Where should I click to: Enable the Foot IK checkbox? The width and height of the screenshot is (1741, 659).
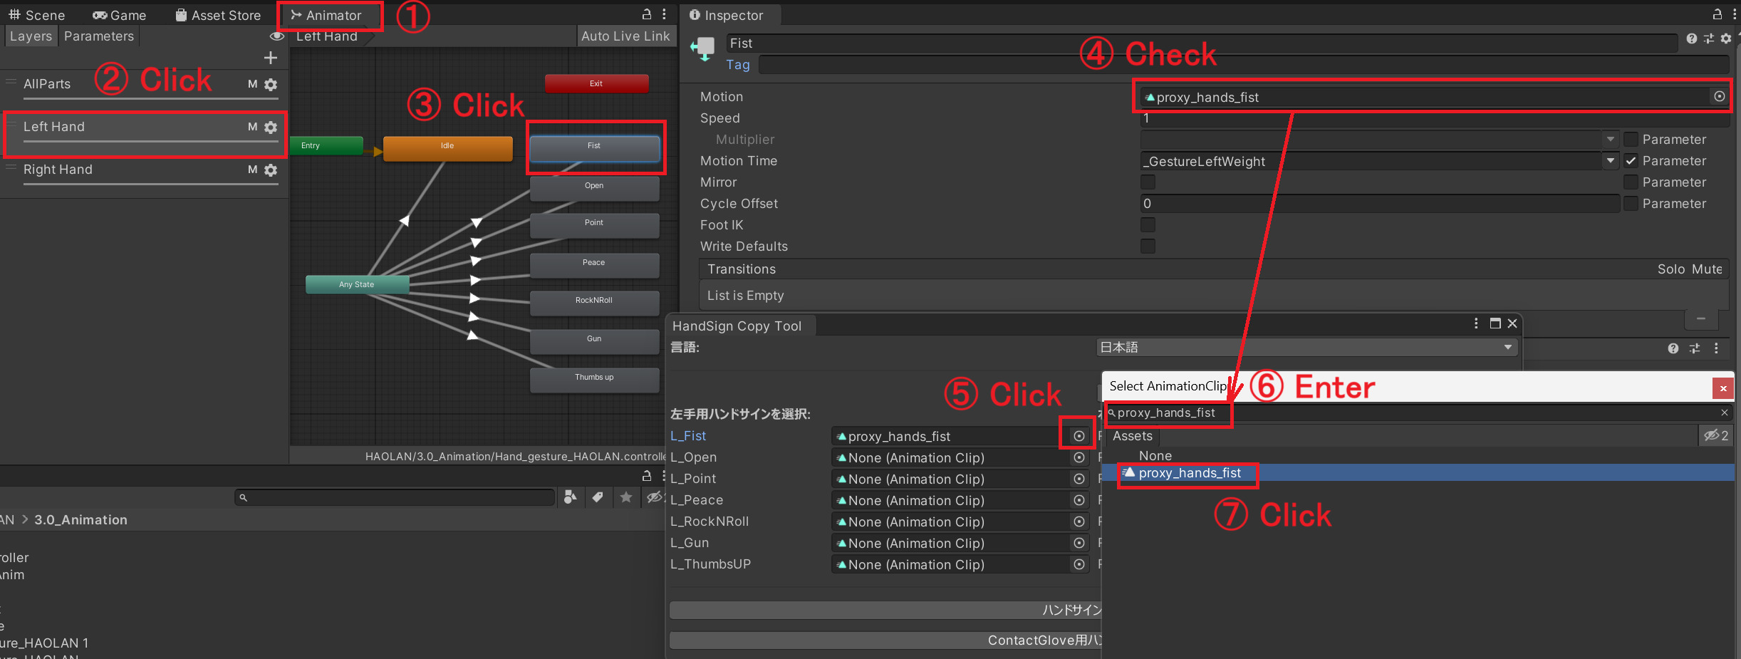[1148, 224]
